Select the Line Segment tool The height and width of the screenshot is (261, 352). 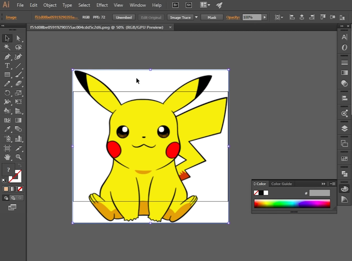[x=18, y=66]
